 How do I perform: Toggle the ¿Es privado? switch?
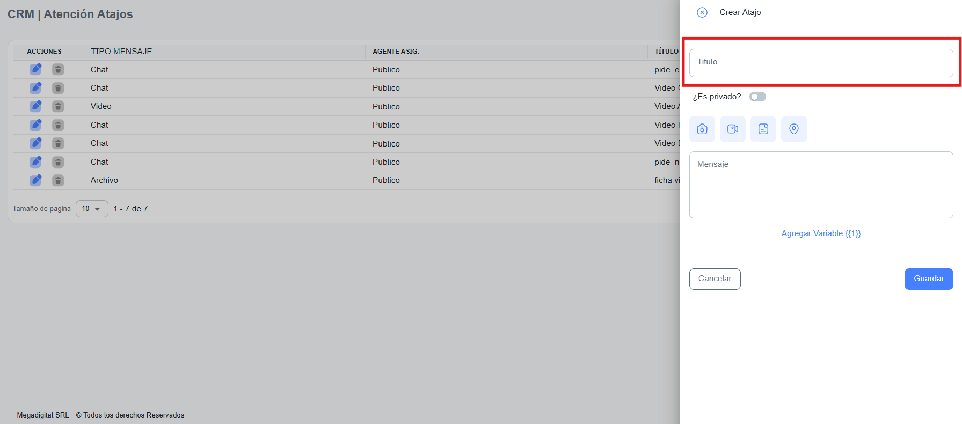757,97
